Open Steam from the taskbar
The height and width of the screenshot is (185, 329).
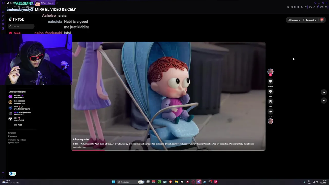click(x=204, y=182)
